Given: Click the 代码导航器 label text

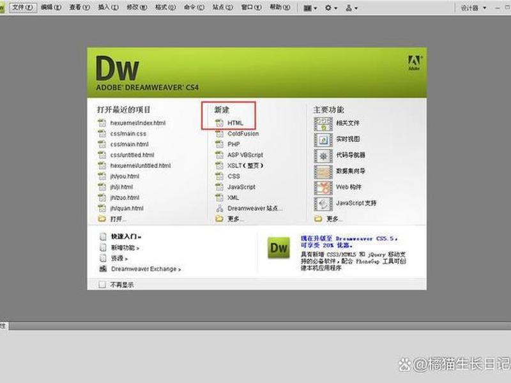Looking at the screenshot, I should coord(351,155).
